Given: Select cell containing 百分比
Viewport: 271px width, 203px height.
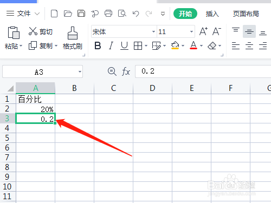Looking at the screenshot, I should (35, 99).
